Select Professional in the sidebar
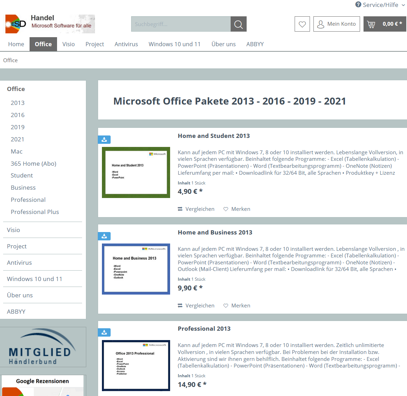This screenshot has height=396, width=407. [28, 200]
